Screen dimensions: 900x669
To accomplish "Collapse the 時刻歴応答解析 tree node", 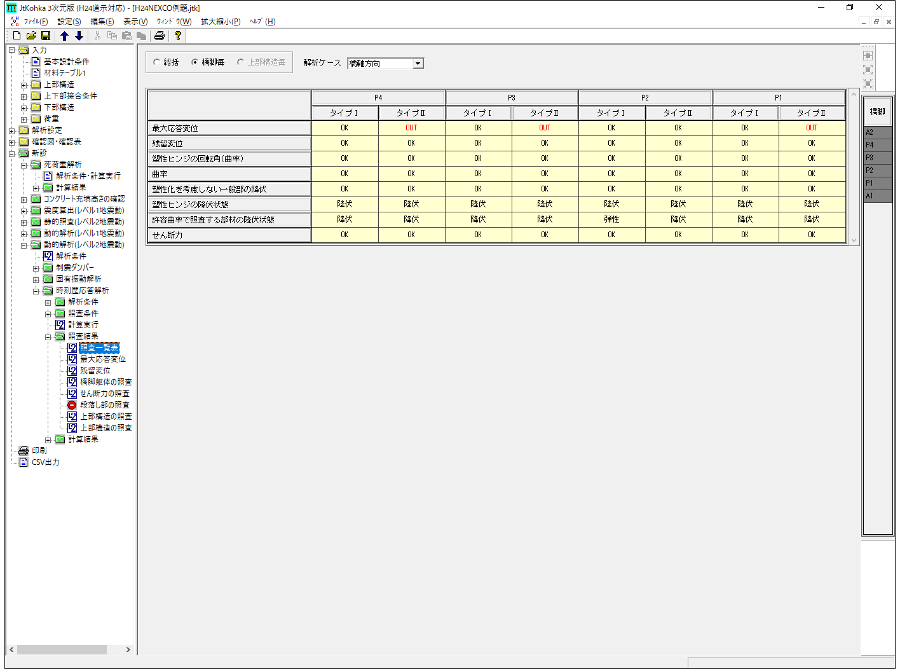I will pyautogui.click(x=36, y=291).
